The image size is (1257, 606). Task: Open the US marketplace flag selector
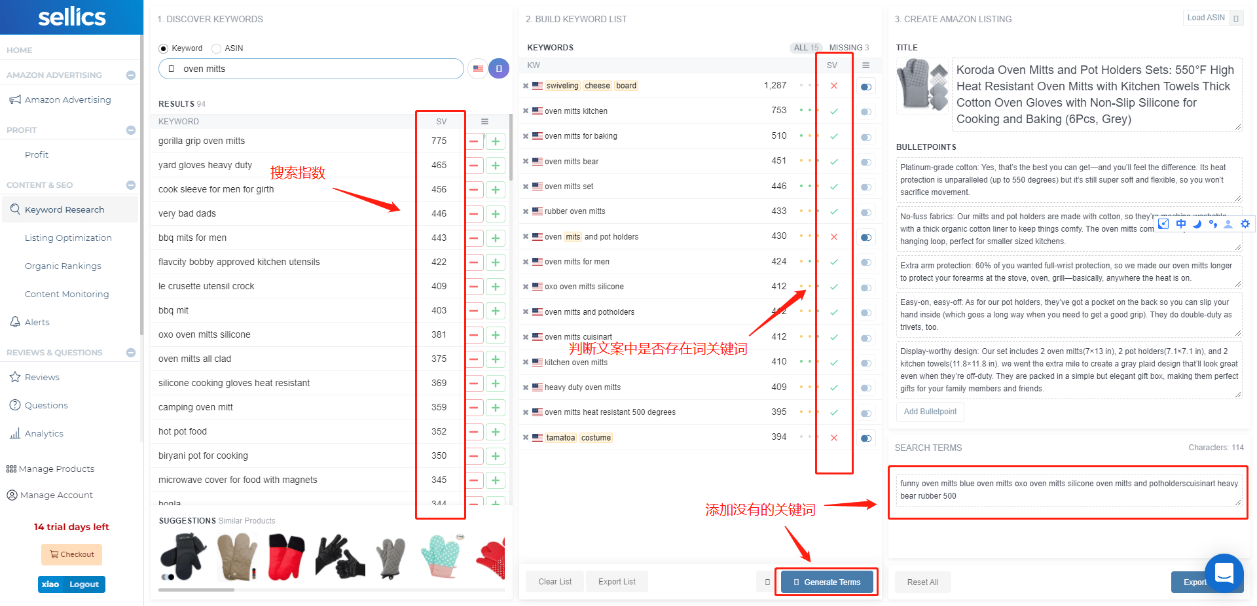click(478, 68)
